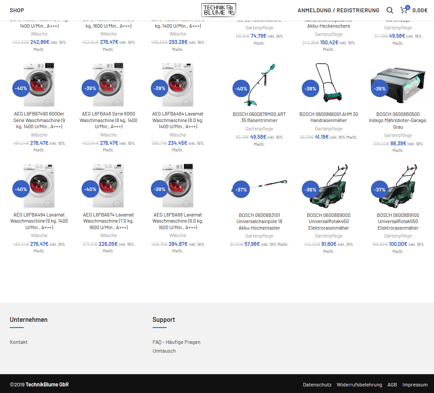
Task: Click the 284,87€ sale price
Action: tap(178, 244)
